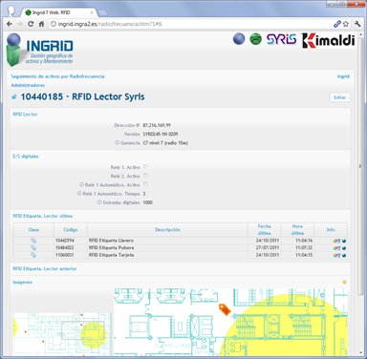Open a new browser tab

tap(102, 12)
